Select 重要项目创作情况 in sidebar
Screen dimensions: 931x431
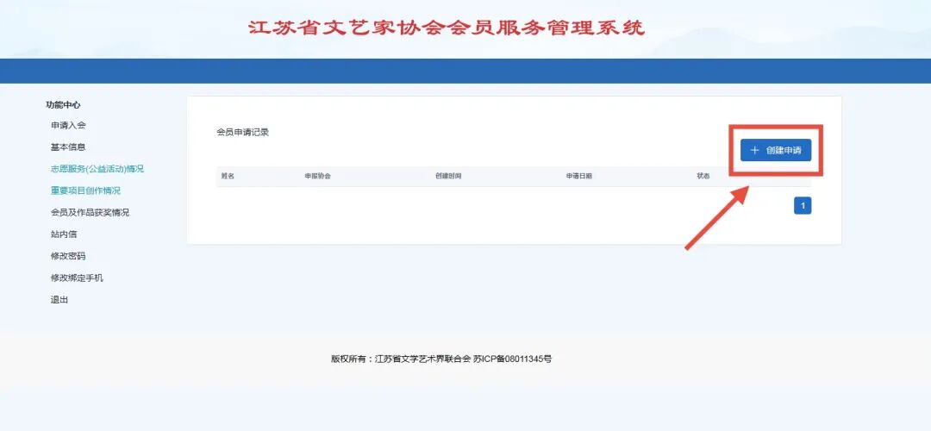coord(85,191)
